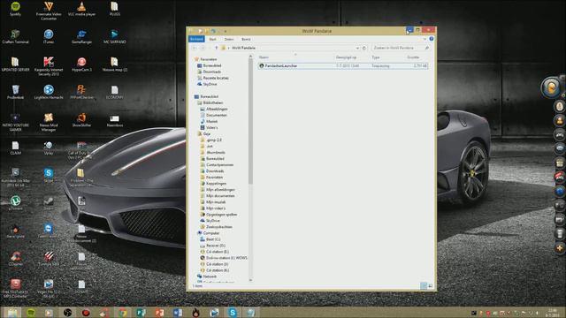Select the PandashanLauncher file
The width and height of the screenshot is (566, 318).
coord(343,66)
